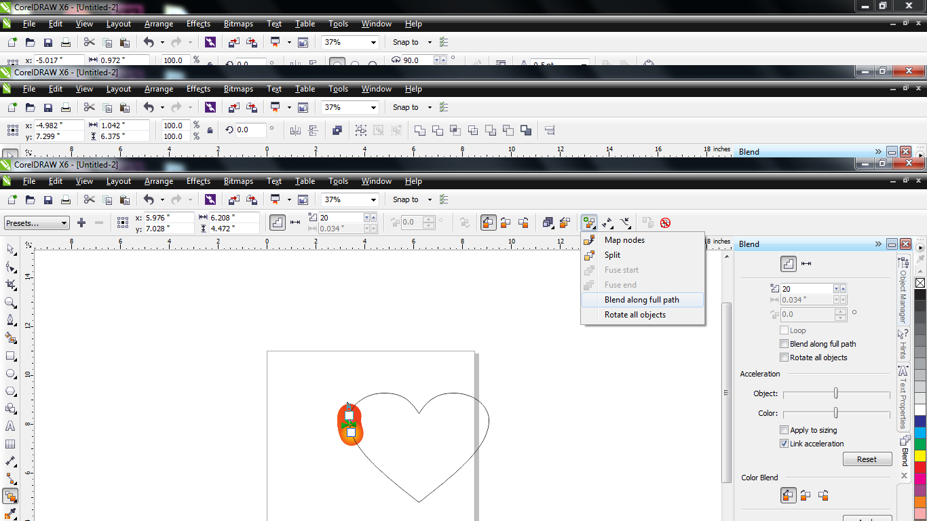Open the Effects menu

pos(197,181)
